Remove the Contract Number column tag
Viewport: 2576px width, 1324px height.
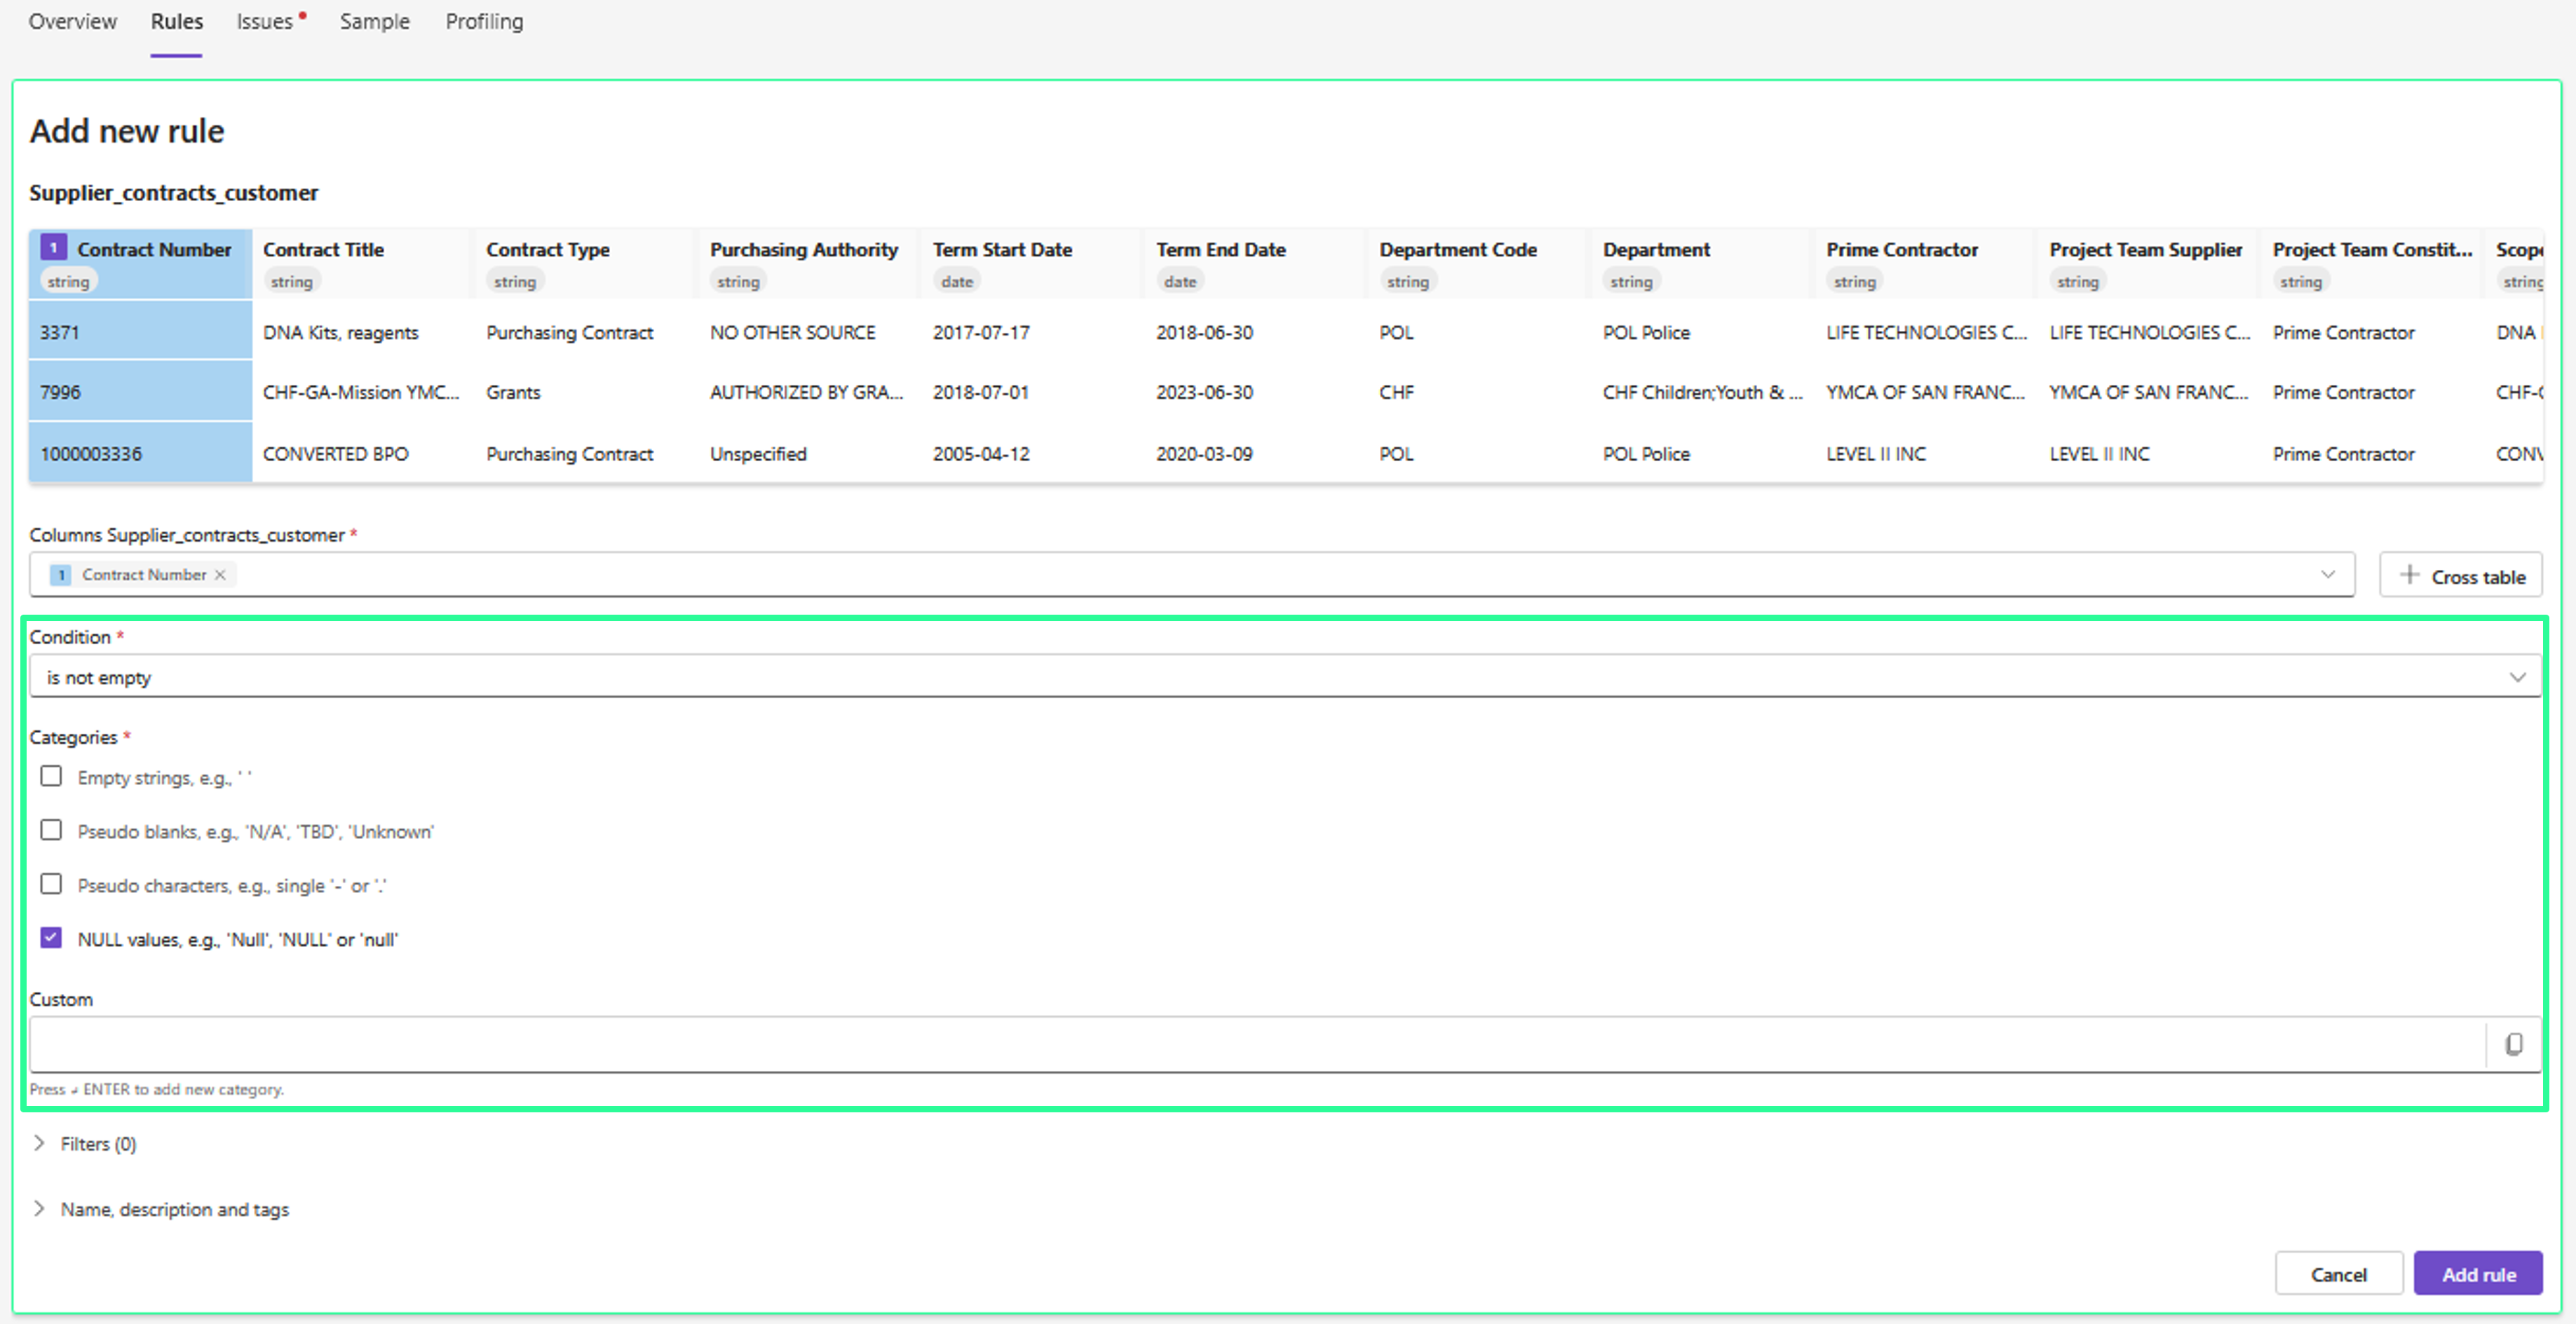[x=220, y=575]
